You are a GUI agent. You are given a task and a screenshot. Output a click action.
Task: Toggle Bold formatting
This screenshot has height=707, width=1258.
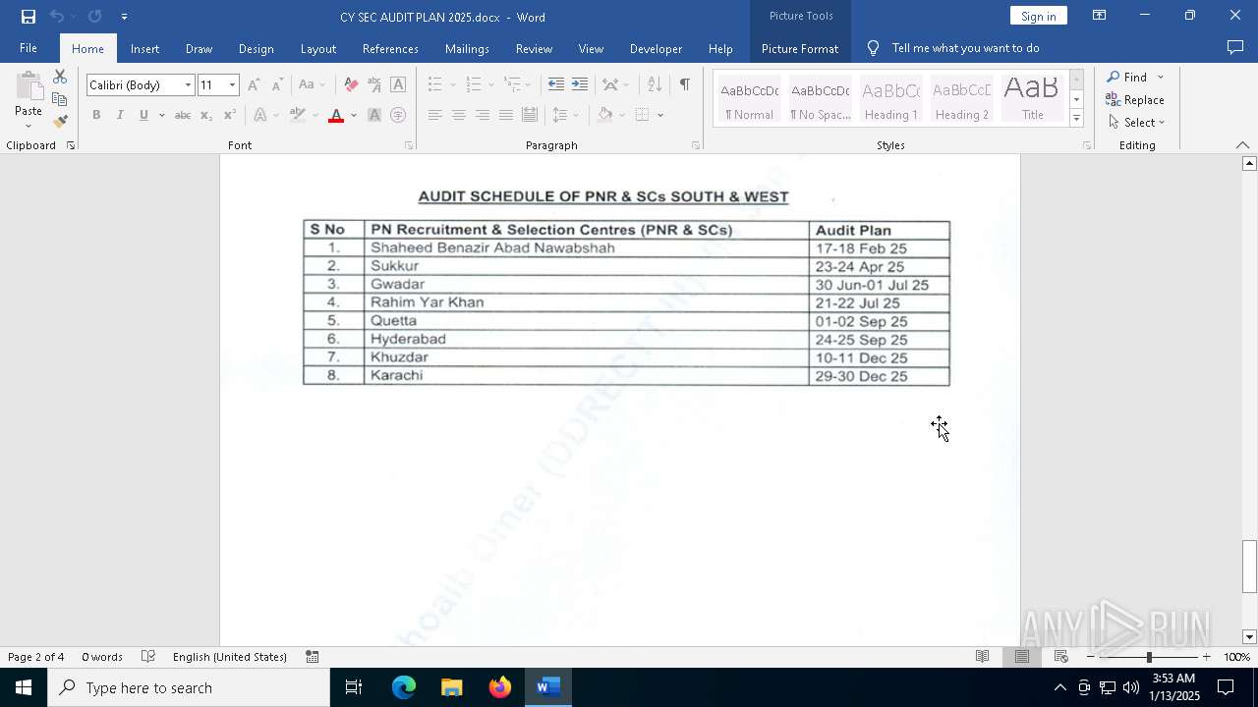pyautogui.click(x=96, y=115)
